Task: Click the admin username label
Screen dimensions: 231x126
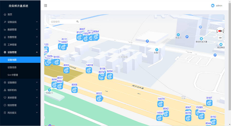Action: [219, 5]
